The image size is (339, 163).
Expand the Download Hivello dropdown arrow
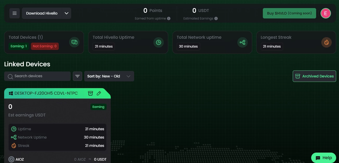pos(67,13)
